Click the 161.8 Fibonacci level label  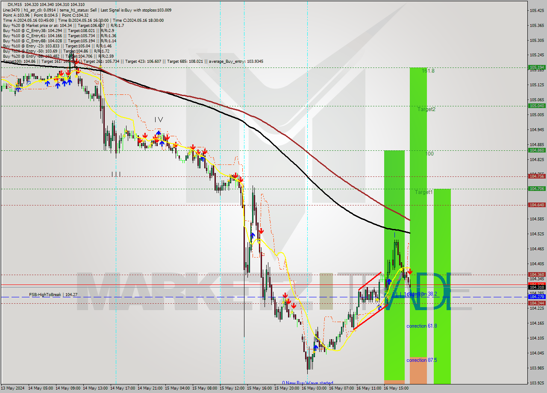(428, 71)
